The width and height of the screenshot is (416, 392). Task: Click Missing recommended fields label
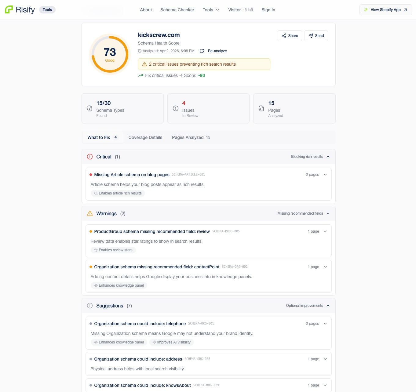300,213
